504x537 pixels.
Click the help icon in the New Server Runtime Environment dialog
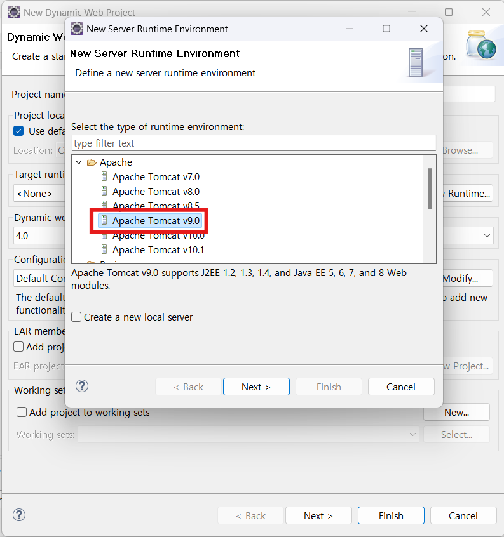coord(82,387)
